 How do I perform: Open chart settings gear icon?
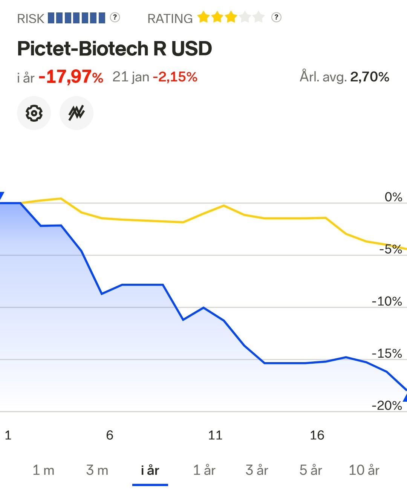tap(34, 113)
